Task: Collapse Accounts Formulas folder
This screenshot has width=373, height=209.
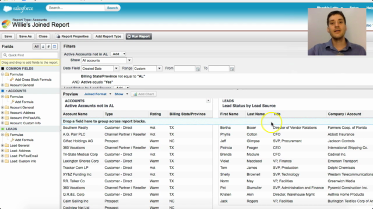Action: (2, 96)
